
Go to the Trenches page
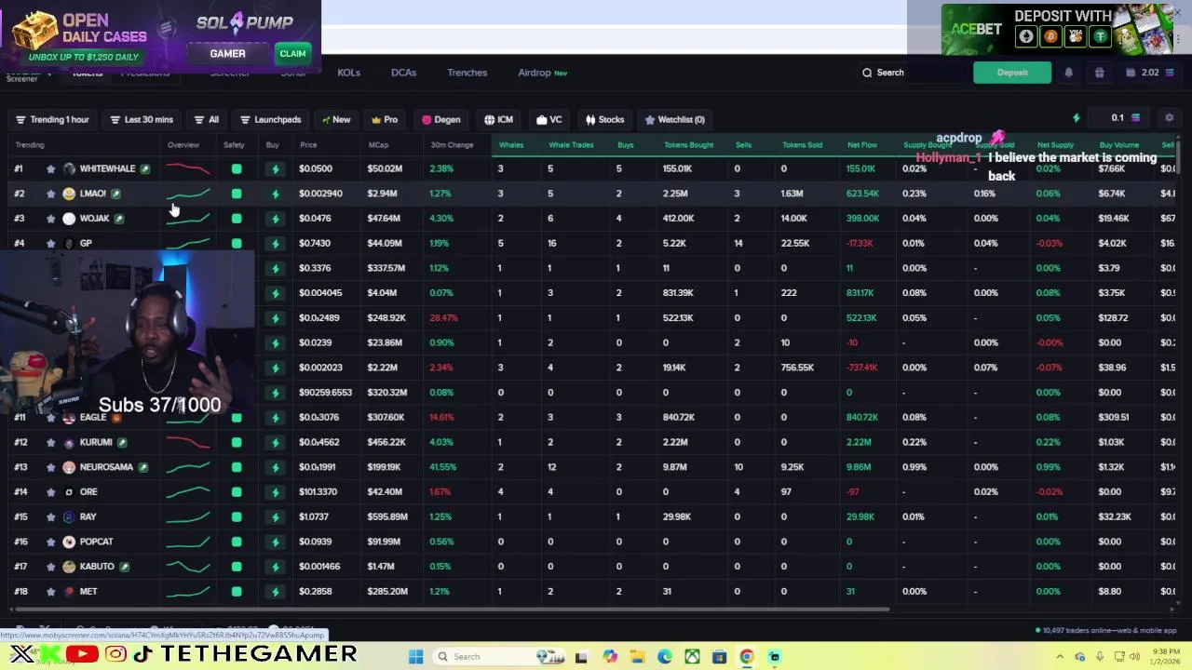[467, 73]
